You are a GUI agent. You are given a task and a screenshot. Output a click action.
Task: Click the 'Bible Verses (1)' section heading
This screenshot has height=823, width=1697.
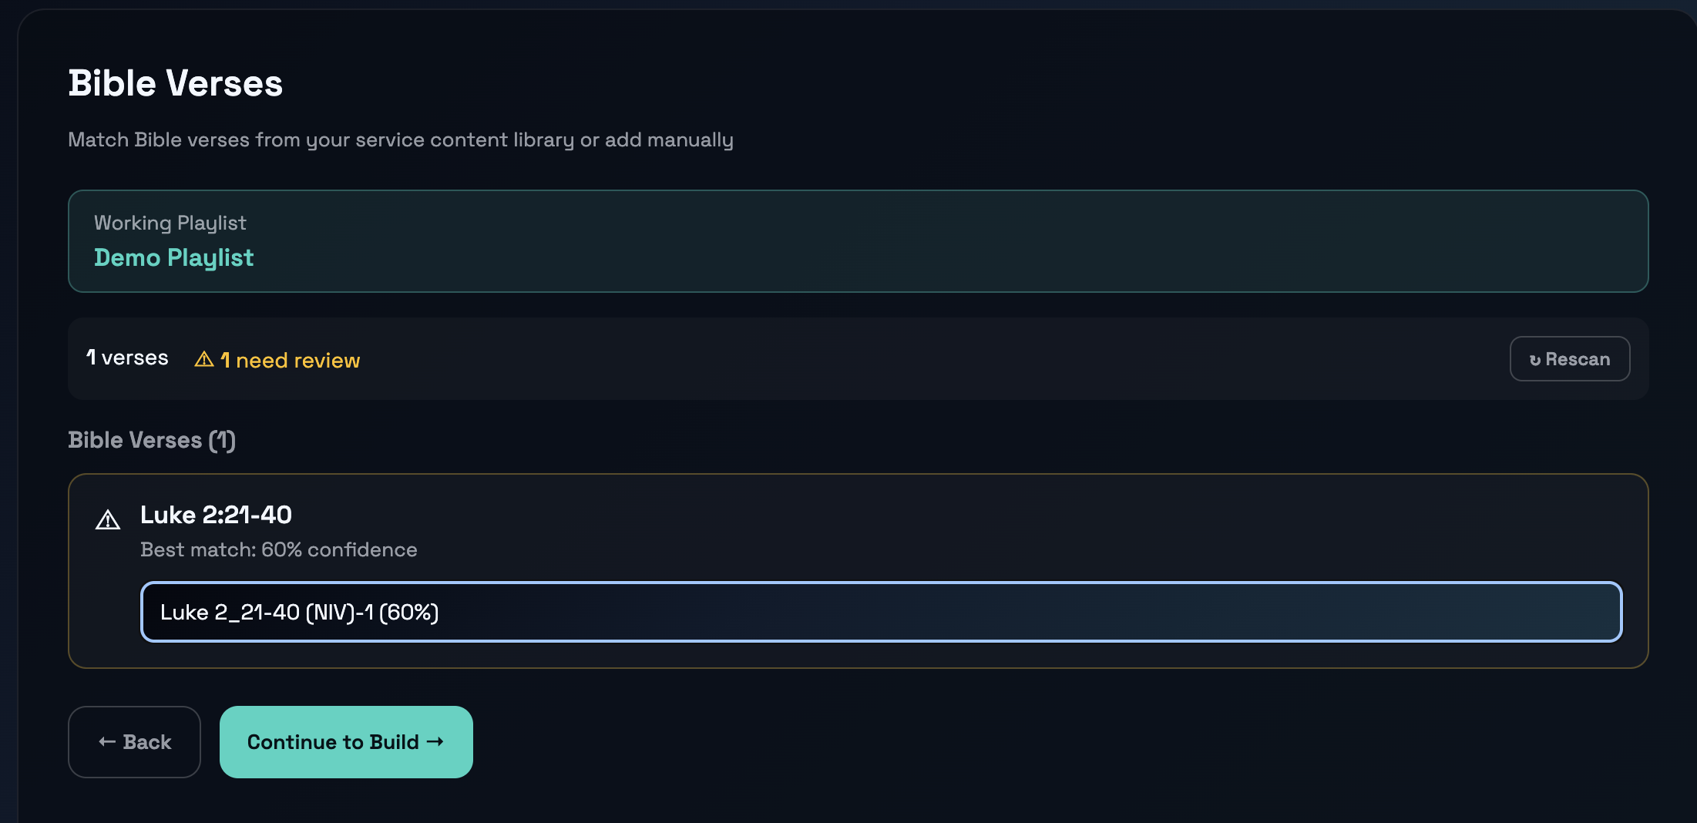coord(151,440)
